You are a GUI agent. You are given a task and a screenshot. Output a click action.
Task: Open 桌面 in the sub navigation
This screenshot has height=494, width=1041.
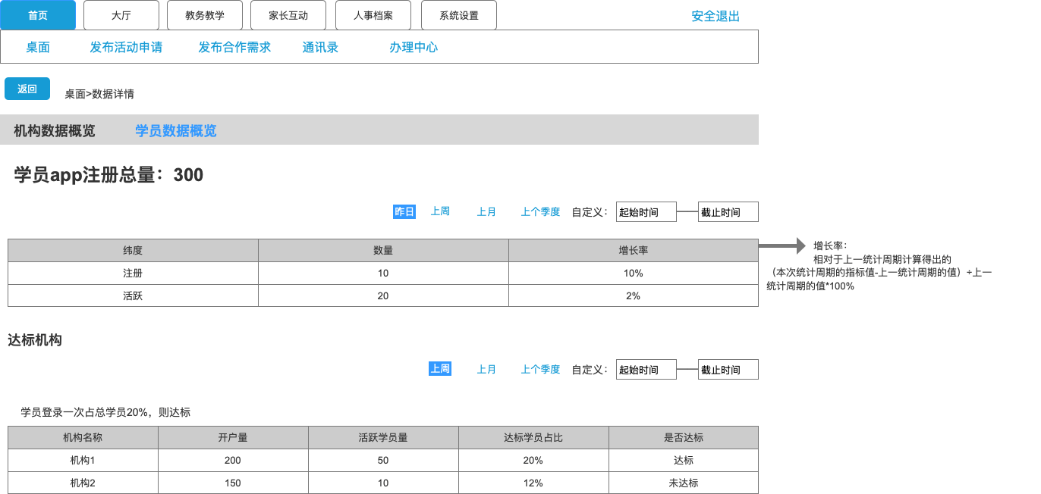[x=38, y=47]
